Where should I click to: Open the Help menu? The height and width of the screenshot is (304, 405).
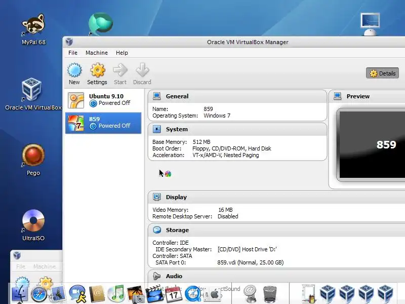pyautogui.click(x=122, y=53)
